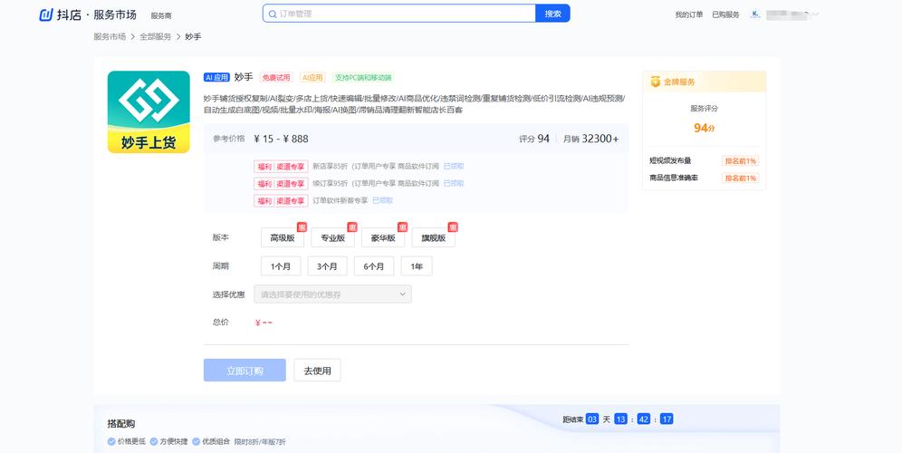Go to 全部服务 breadcrumb
Image resolution: width=902 pixels, height=453 pixels.
(x=156, y=36)
